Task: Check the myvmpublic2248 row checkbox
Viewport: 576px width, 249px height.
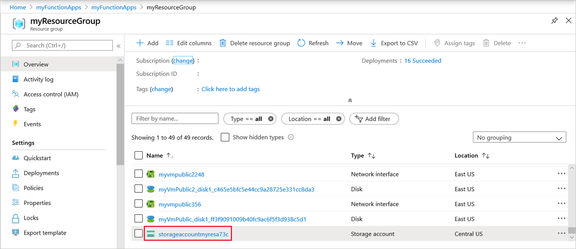Action: click(x=139, y=174)
